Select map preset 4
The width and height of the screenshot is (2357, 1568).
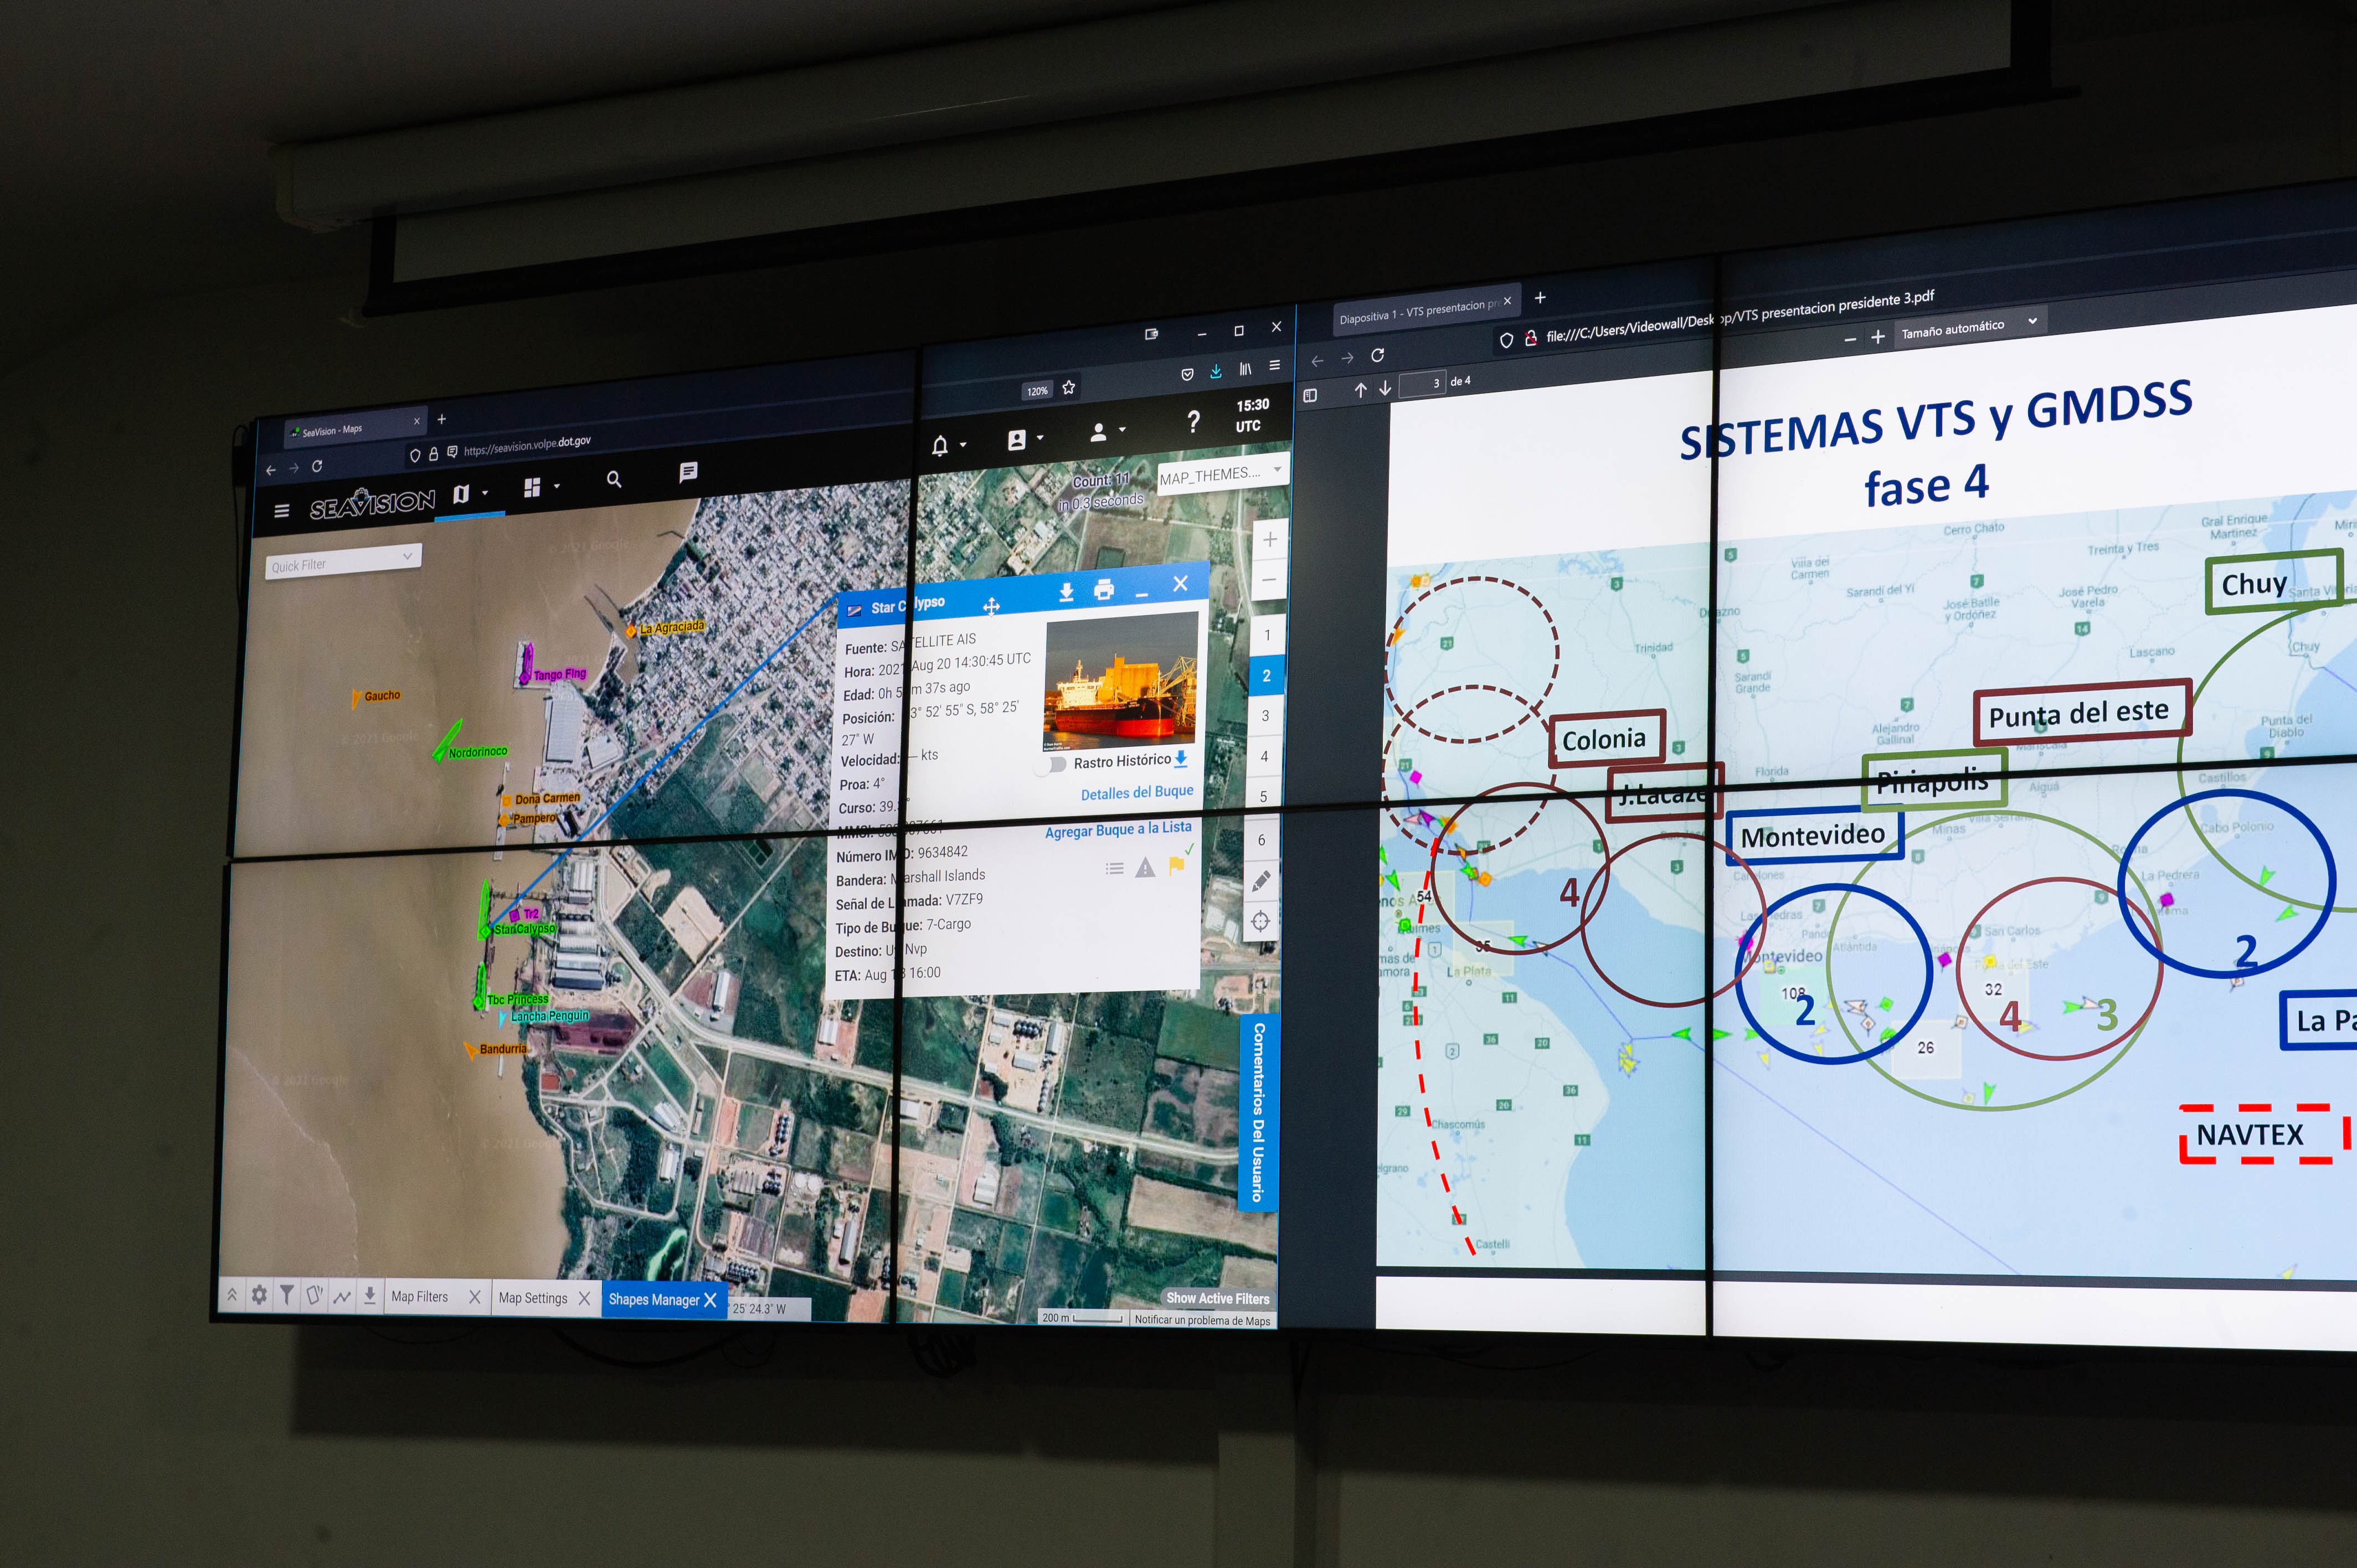1264,757
